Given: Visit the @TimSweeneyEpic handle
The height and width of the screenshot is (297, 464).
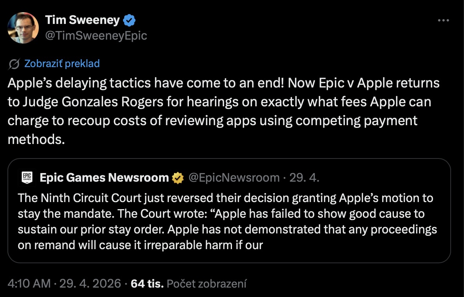Looking at the screenshot, I should coord(96,36).
